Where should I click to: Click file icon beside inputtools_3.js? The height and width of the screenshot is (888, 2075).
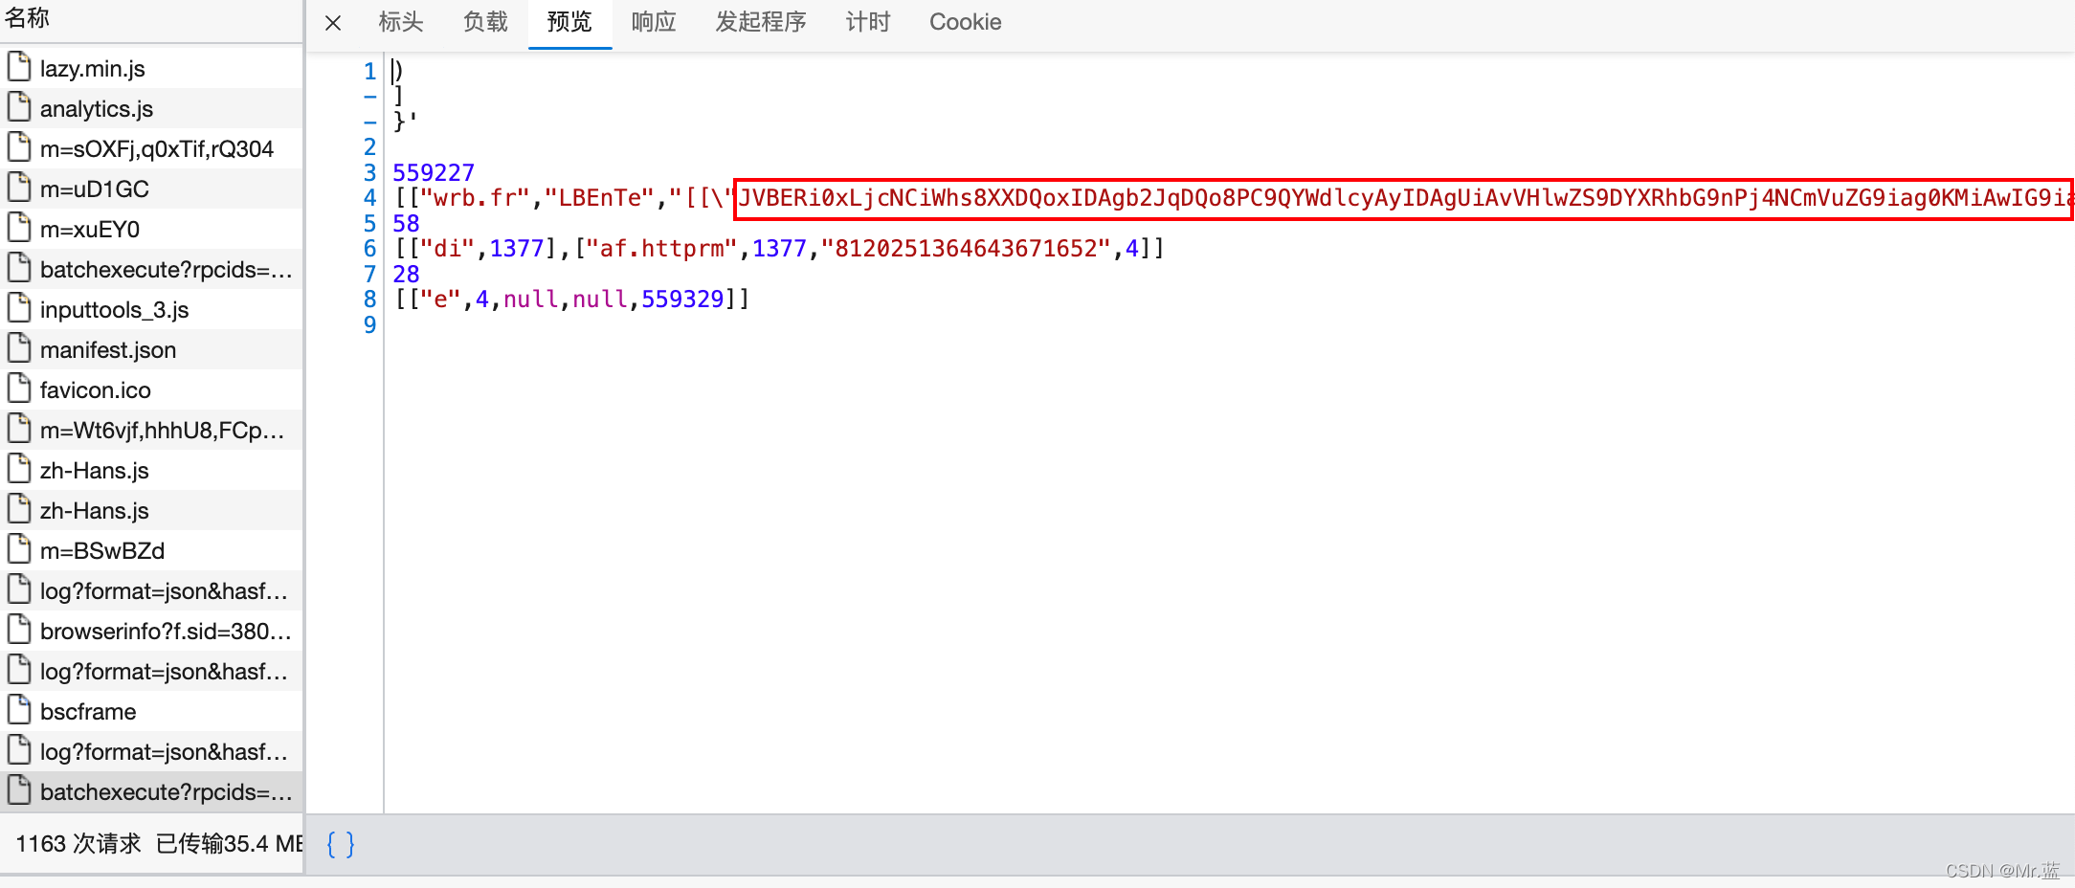19,308
